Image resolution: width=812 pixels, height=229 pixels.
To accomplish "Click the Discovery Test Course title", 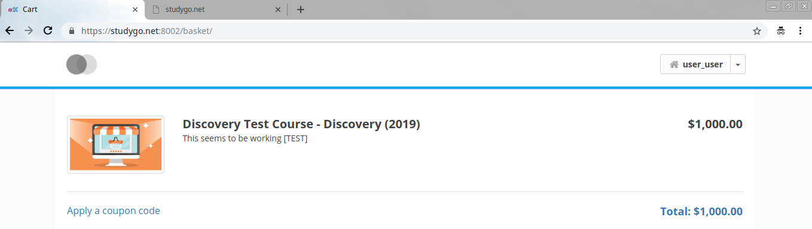I will click(301, 124).
